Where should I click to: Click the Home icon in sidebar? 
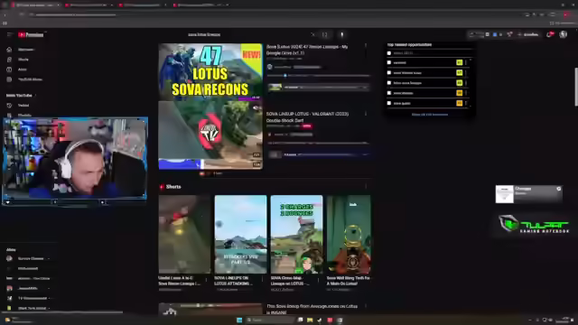(9, 50)
